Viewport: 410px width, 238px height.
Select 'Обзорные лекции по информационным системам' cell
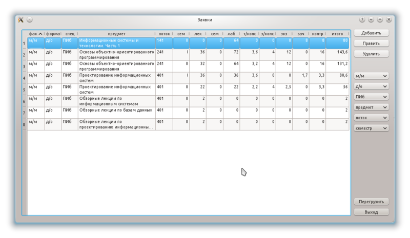[x=117, y=101]
